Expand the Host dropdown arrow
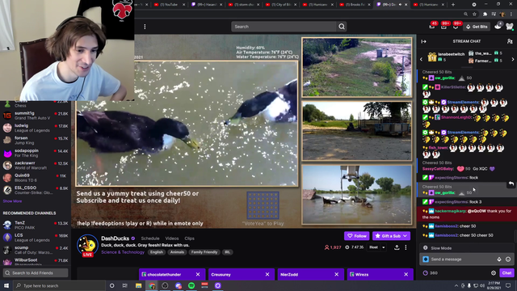Image resolution: width=517 pixels, height=291 pixels. pos(384,247)
